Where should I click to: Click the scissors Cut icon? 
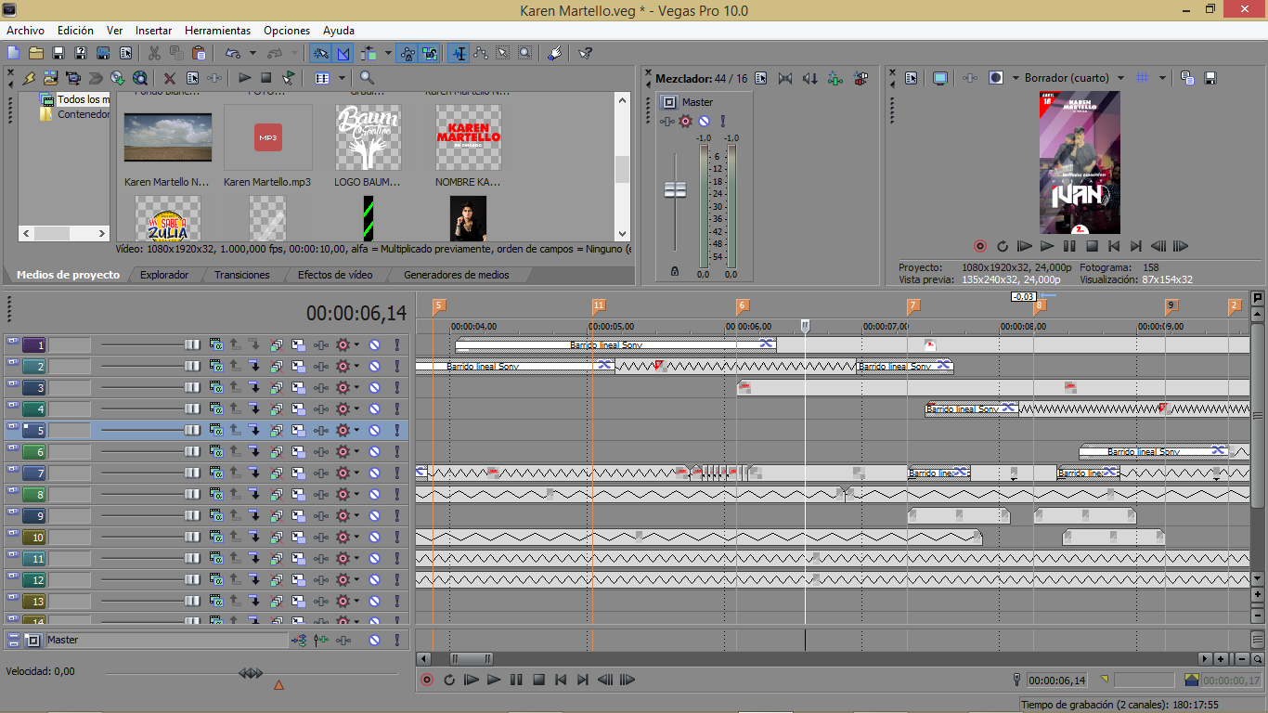point(154,53)
